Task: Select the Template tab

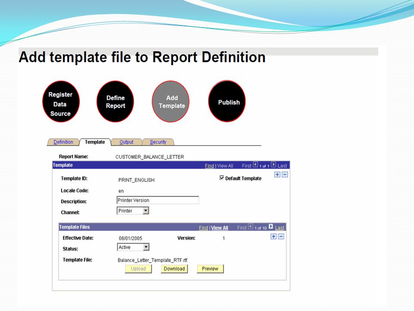Action: click(x=95, y=142)
